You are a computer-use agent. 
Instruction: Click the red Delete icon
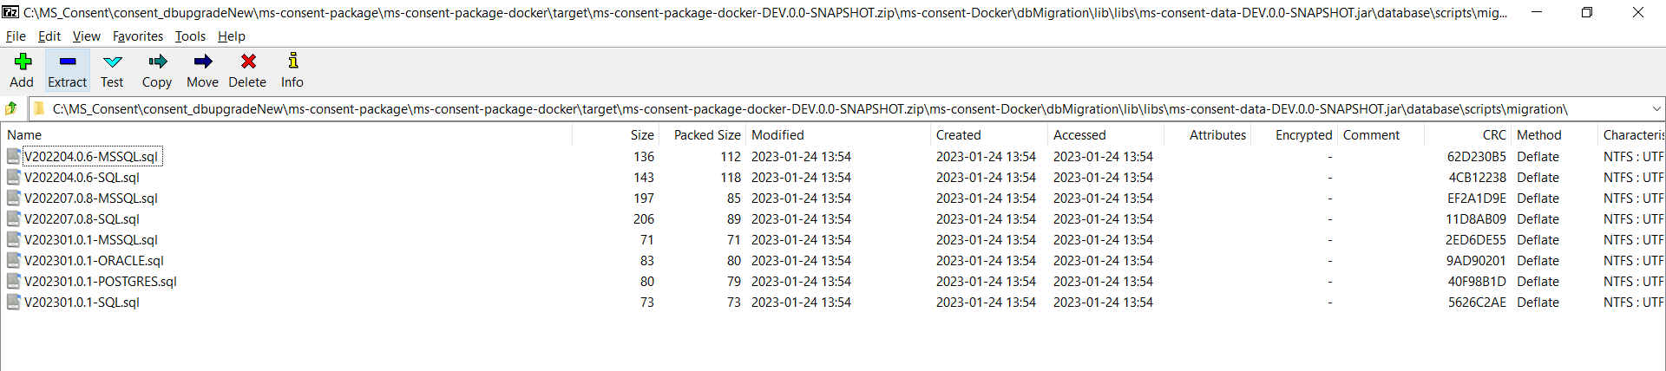pos(248,62)
